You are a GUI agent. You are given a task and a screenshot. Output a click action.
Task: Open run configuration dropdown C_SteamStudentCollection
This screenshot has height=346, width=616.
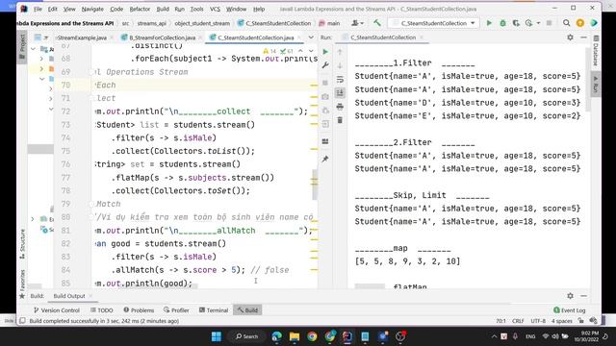433,23
